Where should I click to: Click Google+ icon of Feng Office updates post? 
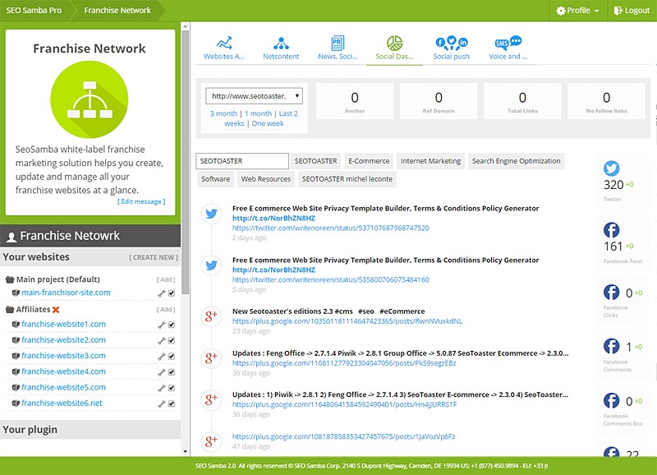pyautogui.click(x=211, y=358)
